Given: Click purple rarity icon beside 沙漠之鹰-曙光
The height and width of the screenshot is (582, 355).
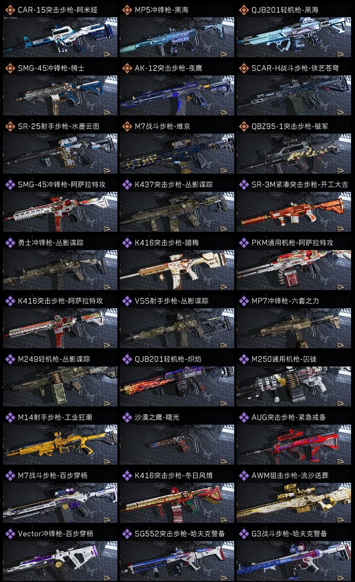Looking at the screenshot, I should [x=127, y=417].
